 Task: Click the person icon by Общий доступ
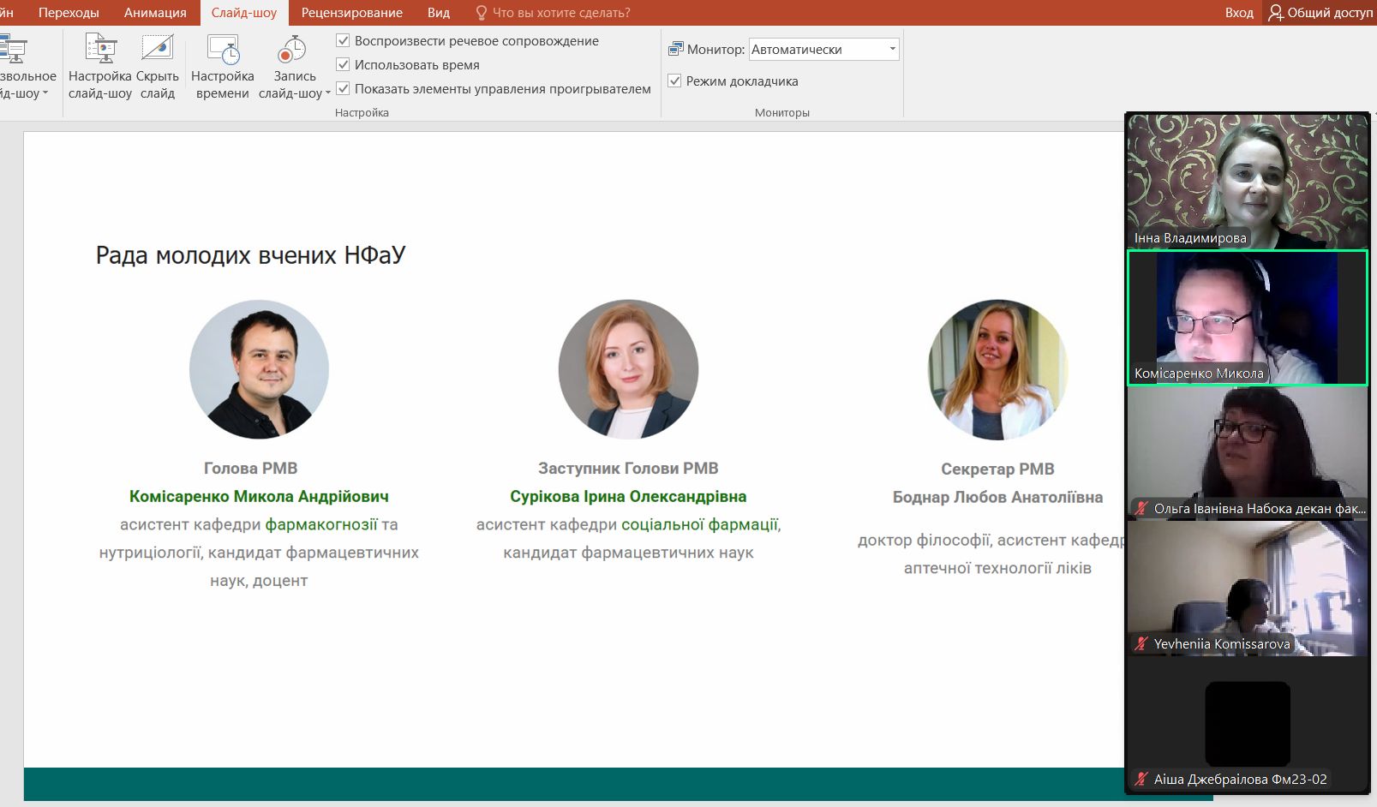pos(1276,13)
